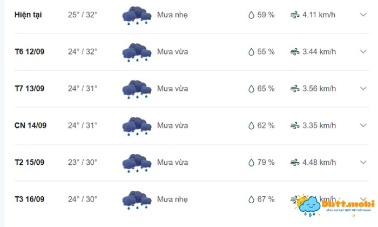Click the rain cloud icon for CN 14/09

click(136, 126)
